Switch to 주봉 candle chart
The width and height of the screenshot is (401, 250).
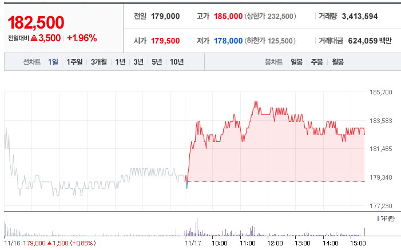tap(317, 62)
